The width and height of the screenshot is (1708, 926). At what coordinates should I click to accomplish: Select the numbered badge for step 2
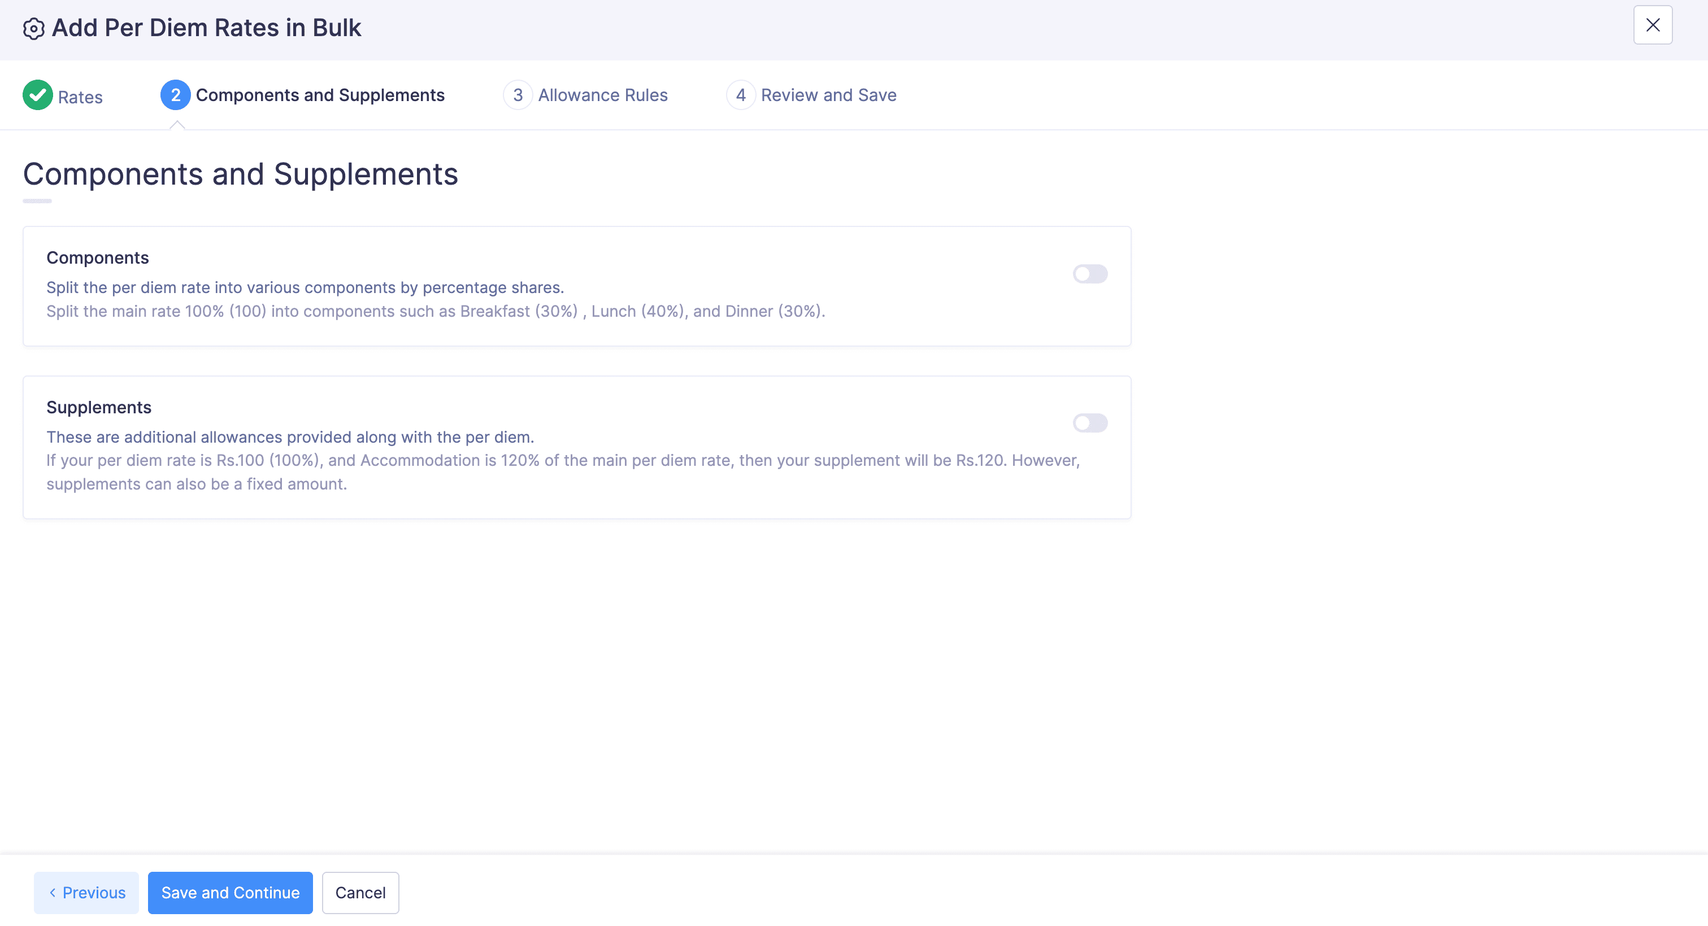click(x=175, y=95)
